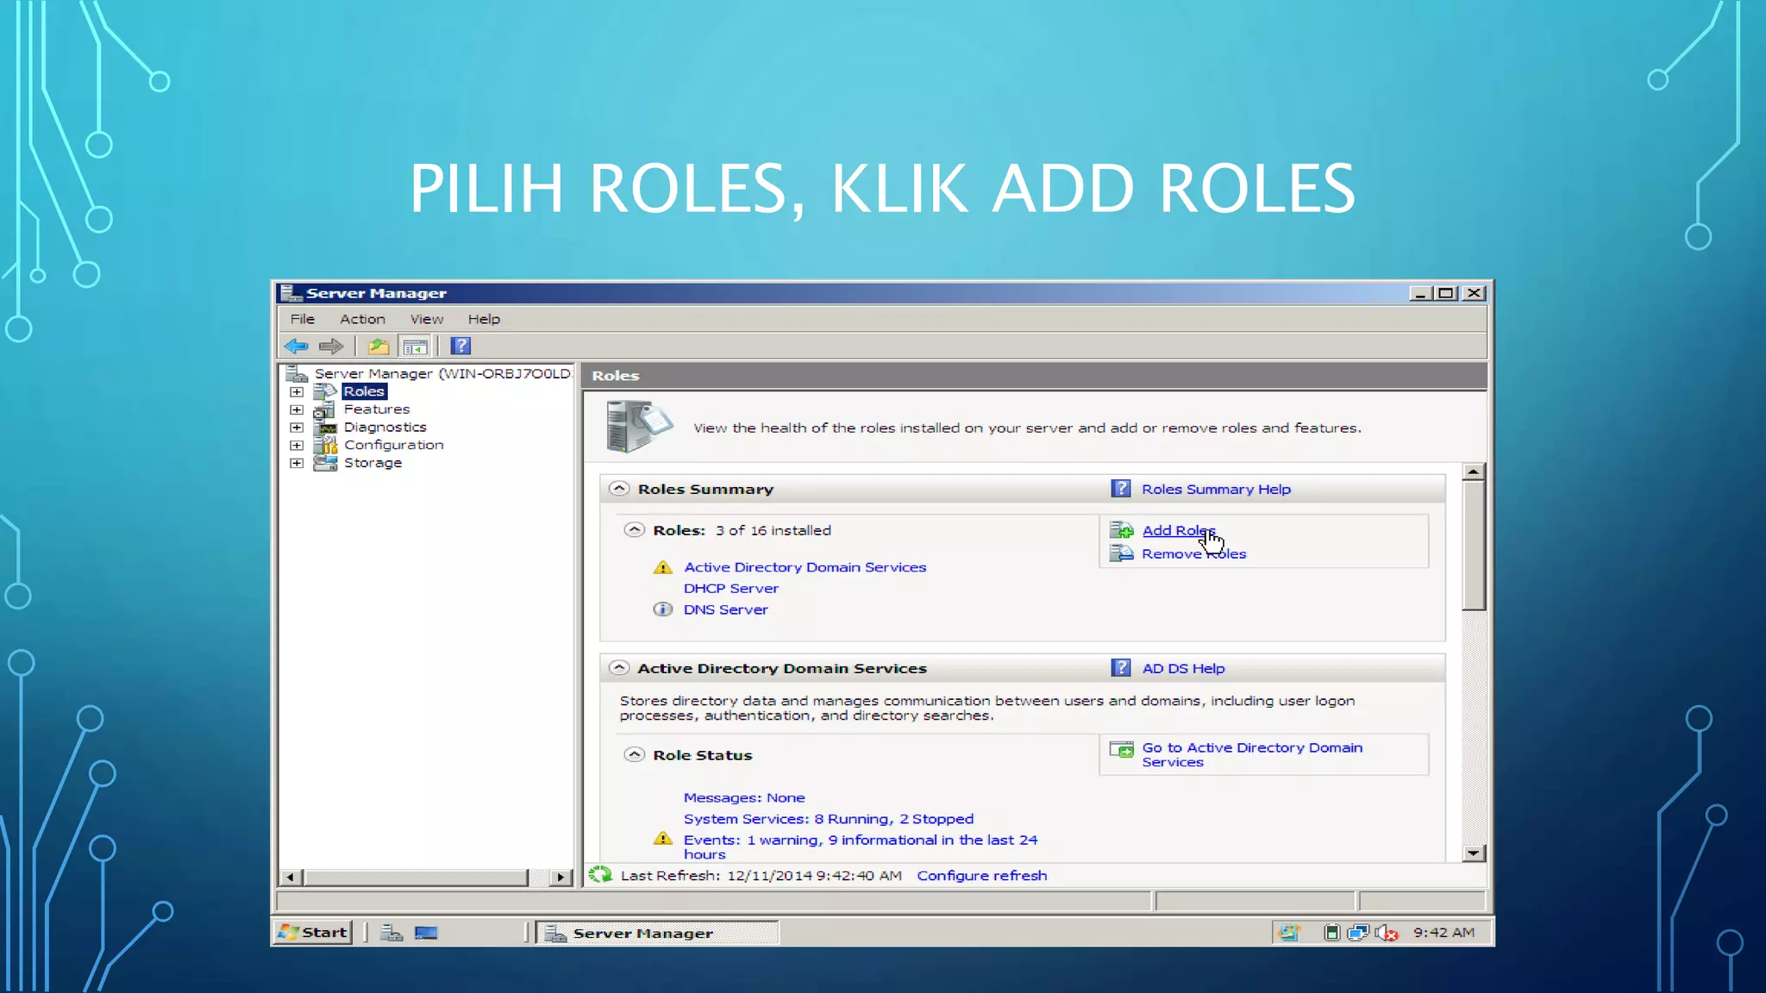Screen dimensions: 1766x993
Task: Click the Show Desktop quick launch icon
Action: point(426,933)
